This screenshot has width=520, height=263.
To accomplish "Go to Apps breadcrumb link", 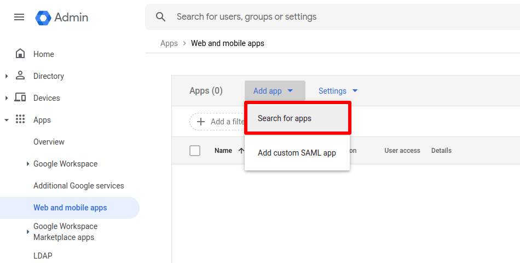I will pyautogui.click(x=169, y=43).
